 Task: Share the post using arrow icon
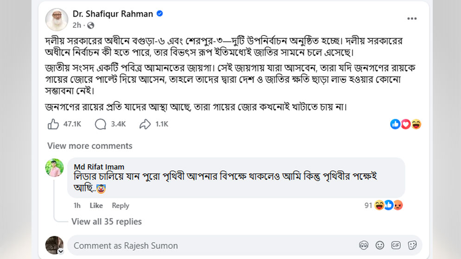[x=145, y=124]
